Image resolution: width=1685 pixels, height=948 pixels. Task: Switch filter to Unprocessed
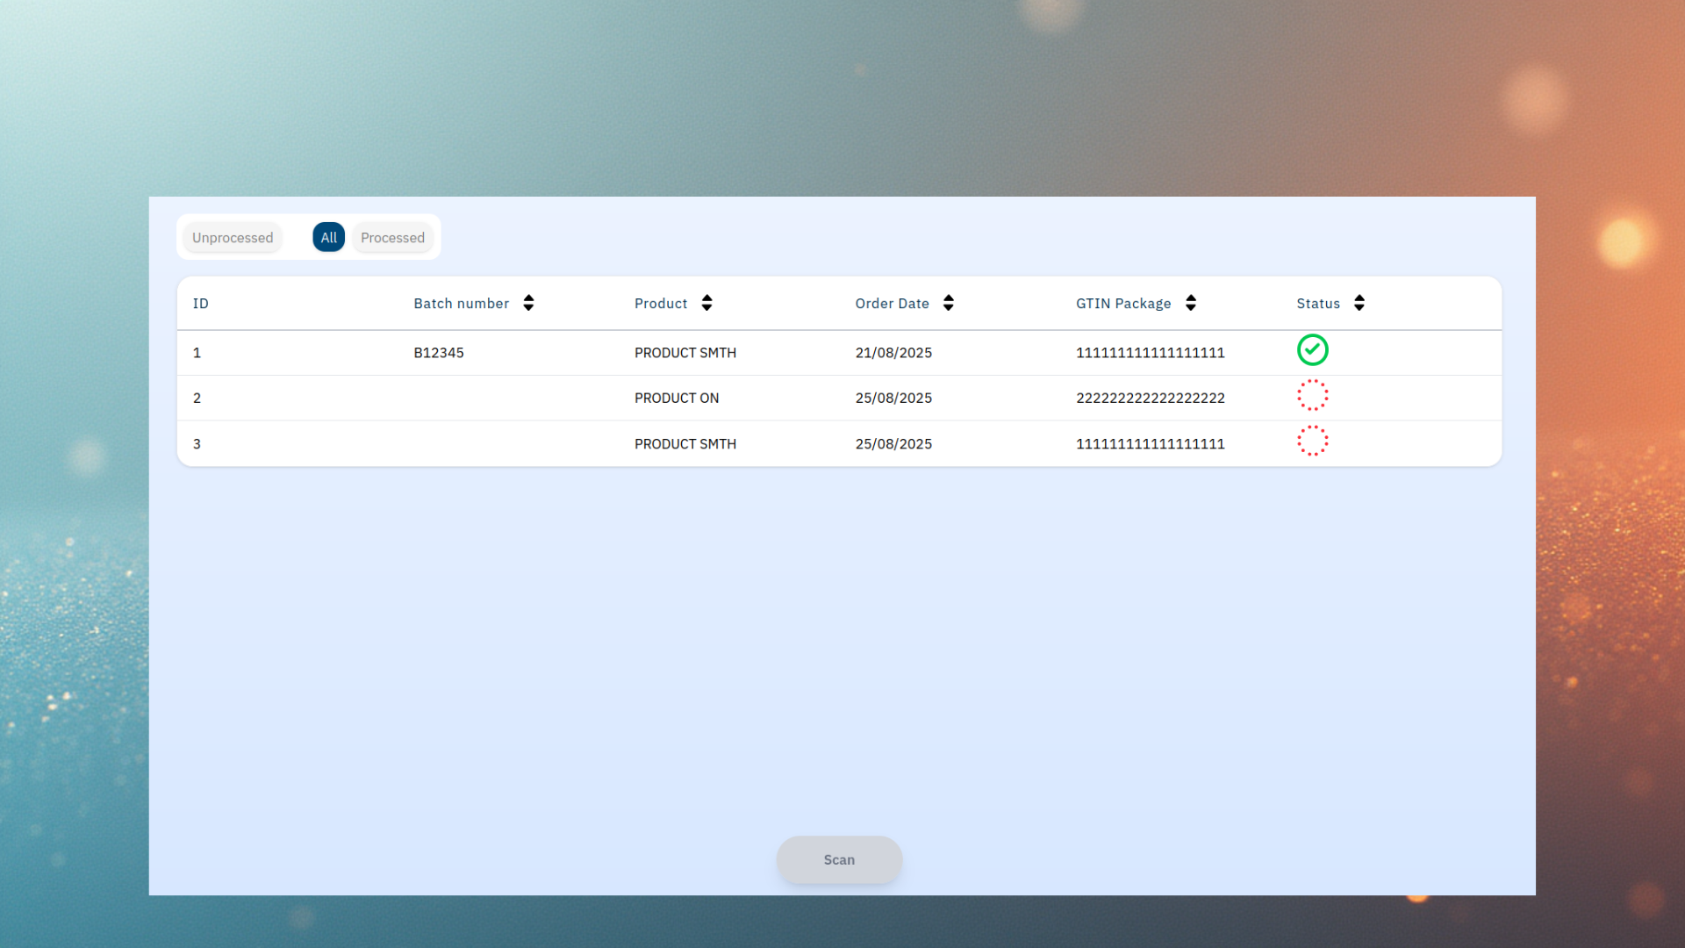(x=233, y=238)
